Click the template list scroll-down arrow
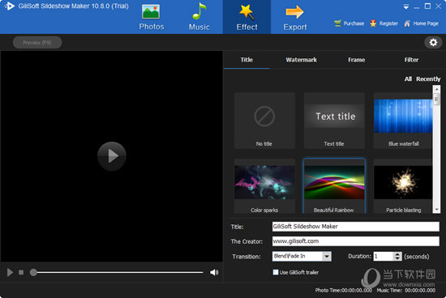Image resolution: width=446 pixels, height=298 pixels. click(436, 210)
